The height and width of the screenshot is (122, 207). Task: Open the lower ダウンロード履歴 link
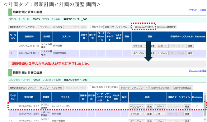tap(197, 71)
